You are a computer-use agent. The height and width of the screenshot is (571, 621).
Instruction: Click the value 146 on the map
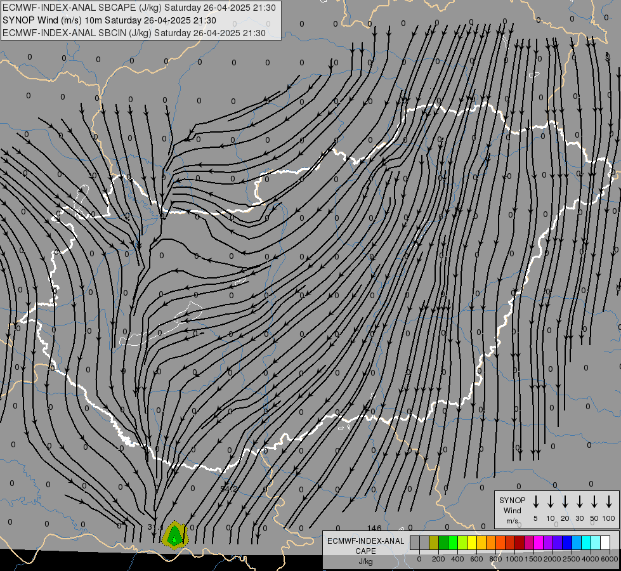tap(374, 528)
